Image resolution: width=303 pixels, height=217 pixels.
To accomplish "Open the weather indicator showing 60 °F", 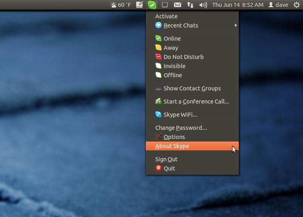I will (121, 5).
